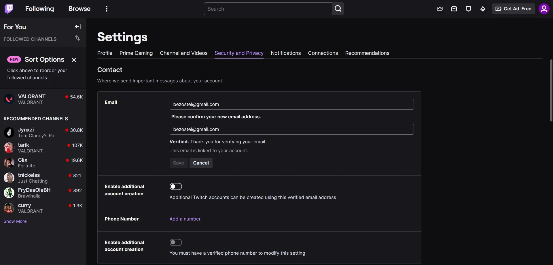The width and height of the screenshot is (553, 265).
Task: Click the Twitch logo home icon
Action: (9, 9)
